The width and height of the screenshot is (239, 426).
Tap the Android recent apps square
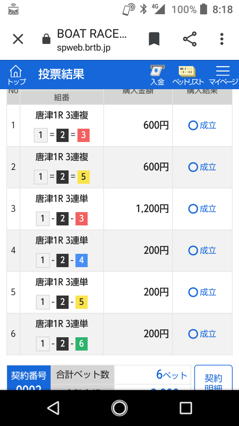tap(186, 408)
